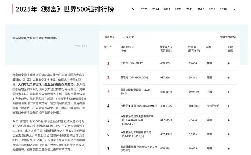
Task: Expand key data for Walmart row
Action: tap(229, 63)
